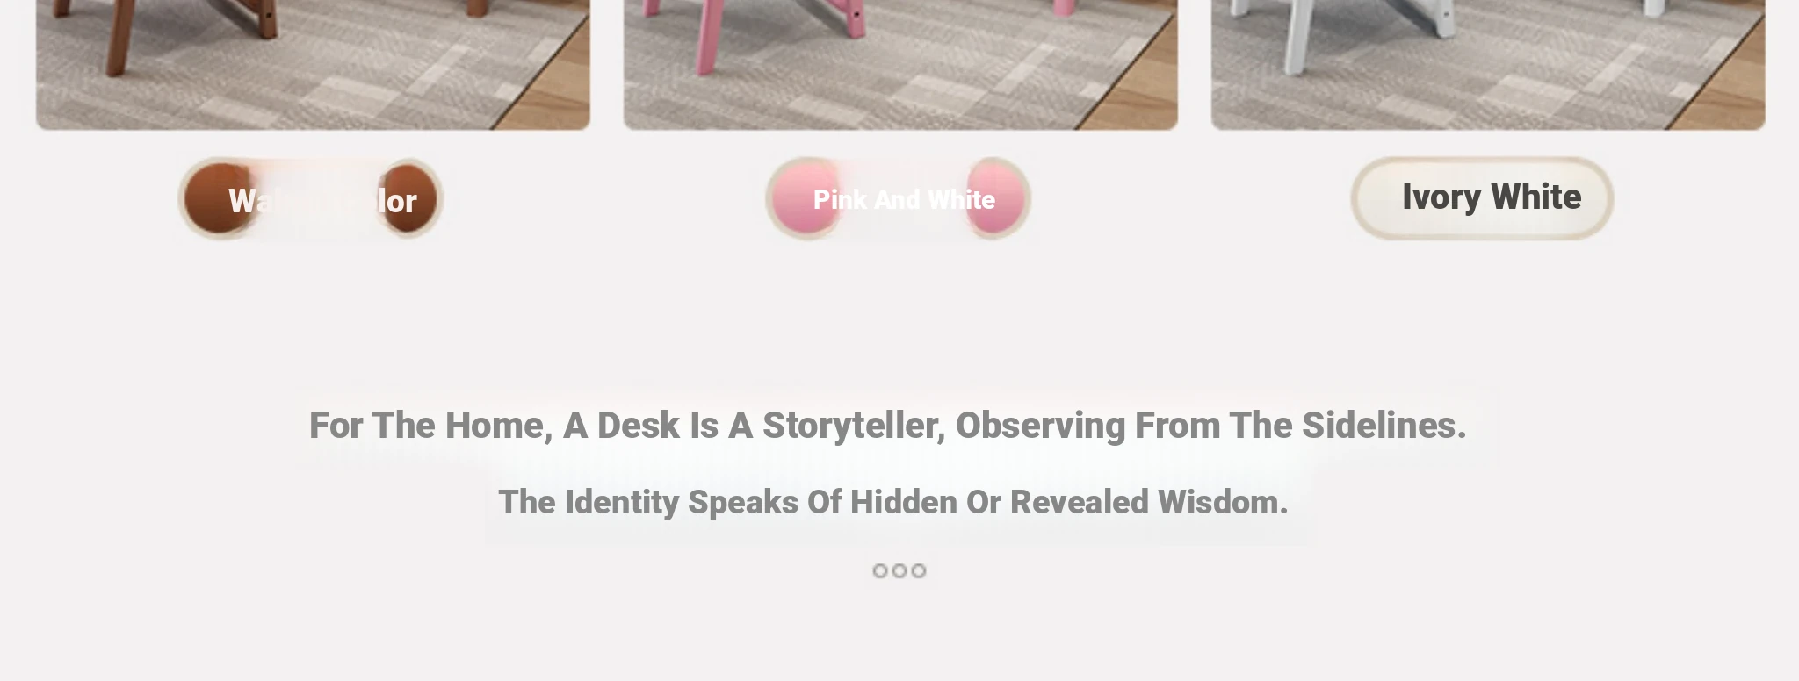Click the white chair leg in last image

[x=1291, y=35]
